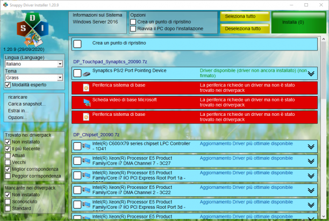Viewport: 329px width, 221px height.
Task: Open the Tema Grass dropdown
Action: (x=34, y=78)
